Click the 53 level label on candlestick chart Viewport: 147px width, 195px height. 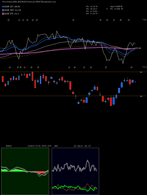coord(141,72)
